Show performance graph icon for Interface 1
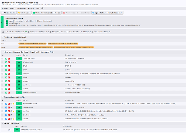 click(13, 111)
